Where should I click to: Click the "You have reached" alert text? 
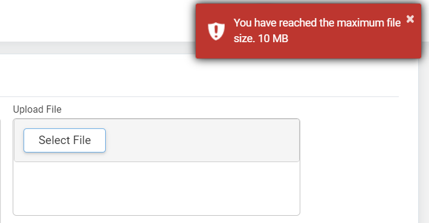click(x=276, y=23)
